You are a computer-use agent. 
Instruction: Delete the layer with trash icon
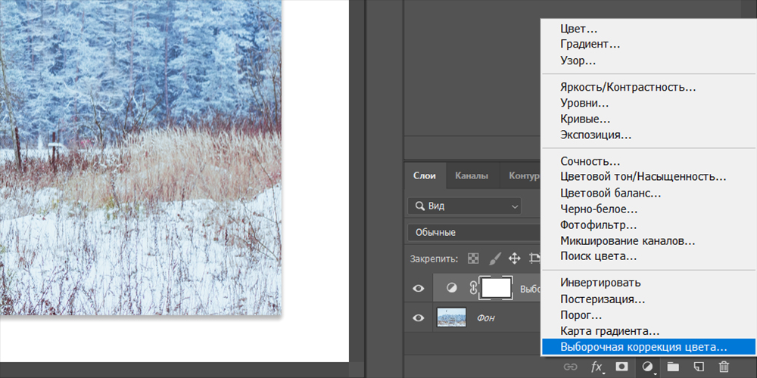point(724,367)
